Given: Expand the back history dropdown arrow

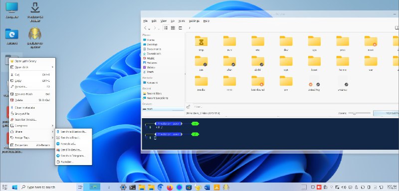Looking at the screenshot, I should pos(149,28).
